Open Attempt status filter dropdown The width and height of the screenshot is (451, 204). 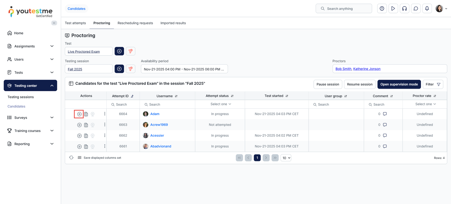220,104
